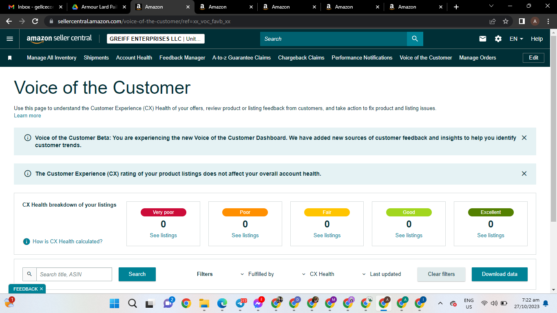Open the notification bell in system tray
The image size is (557, 313).
coord(546,303)
